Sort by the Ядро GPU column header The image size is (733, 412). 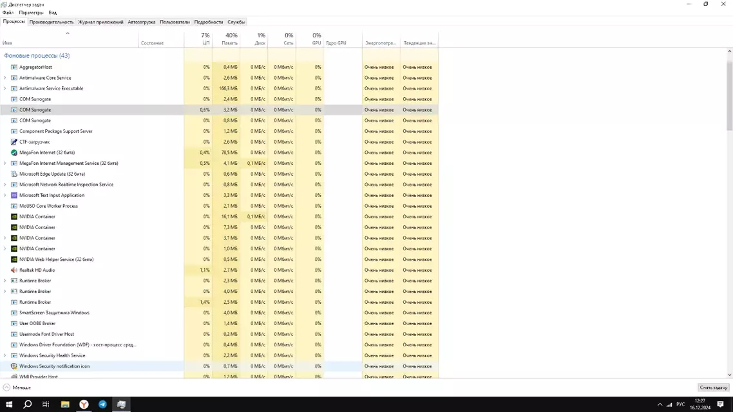pos(343,39)
